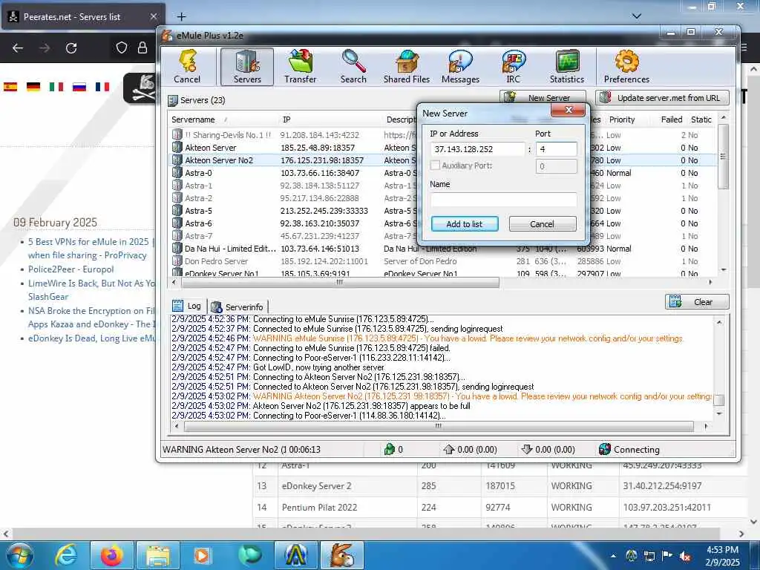The height and width of the screenshot is (570, 760).
Task: Open Preferences from the toolbar
Action: 626,67
